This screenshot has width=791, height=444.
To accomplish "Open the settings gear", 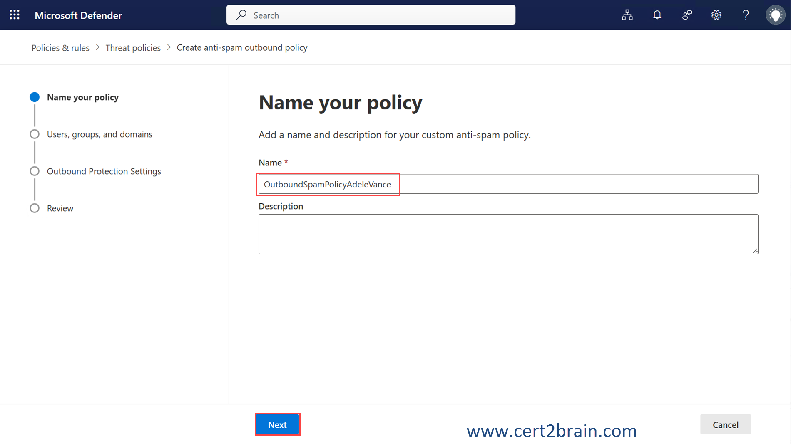I will [716, 15].
